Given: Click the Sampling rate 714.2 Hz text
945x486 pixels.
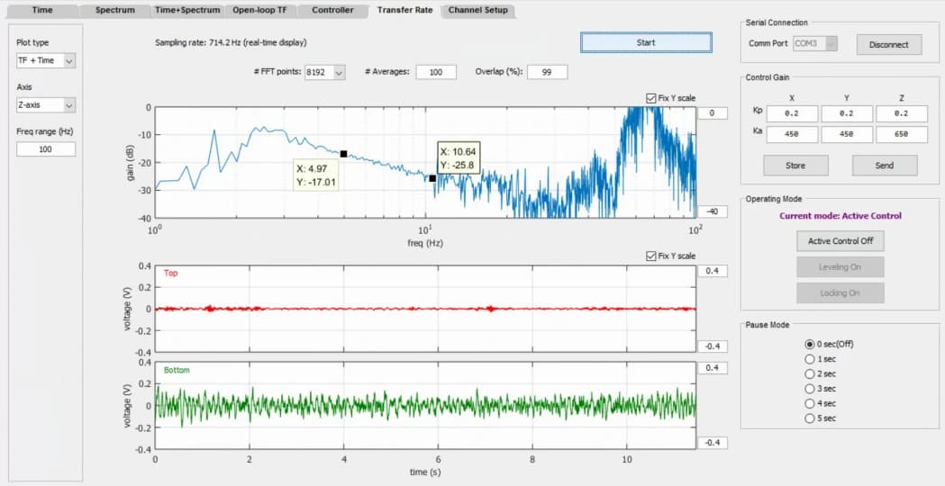Looking at the screenshot, I should click(231, 42).
